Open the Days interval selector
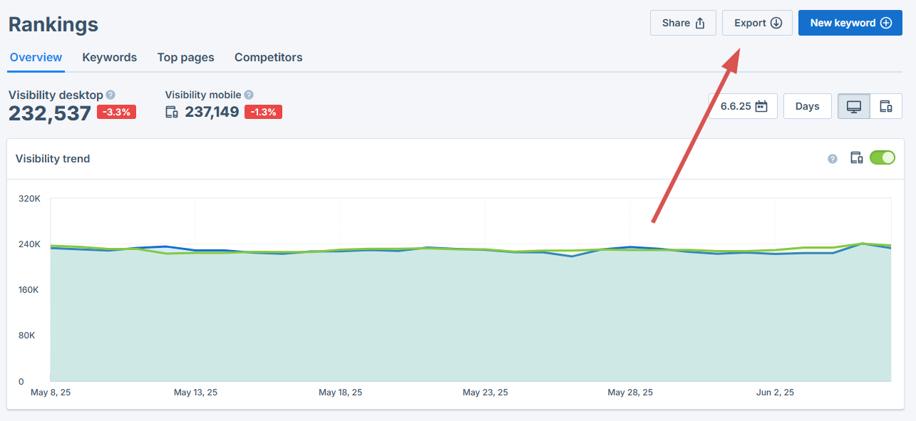 pyautogui.click(x=807, y=105)
